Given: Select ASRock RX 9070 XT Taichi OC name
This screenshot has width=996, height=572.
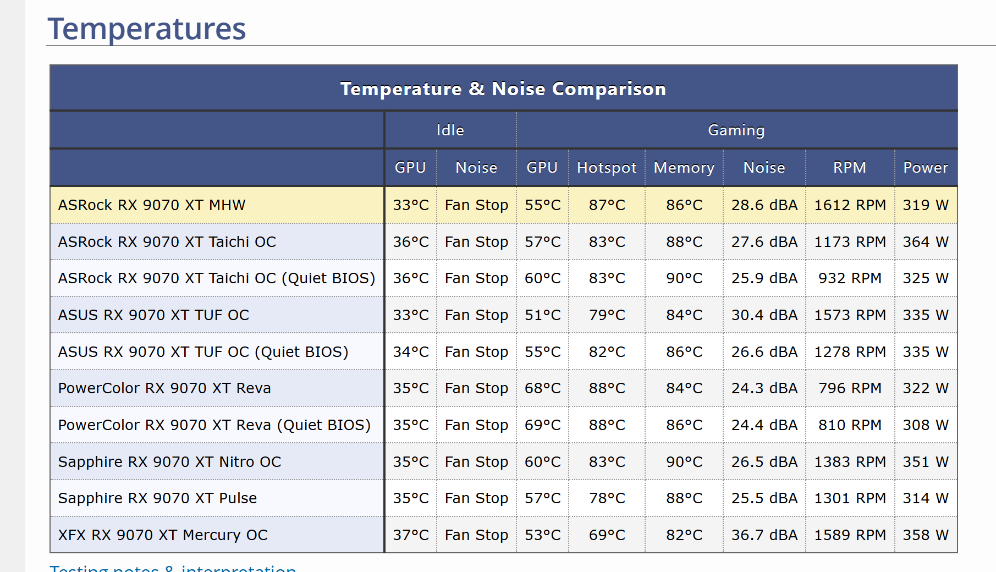Looking at the screenshot, I should 167,242.
